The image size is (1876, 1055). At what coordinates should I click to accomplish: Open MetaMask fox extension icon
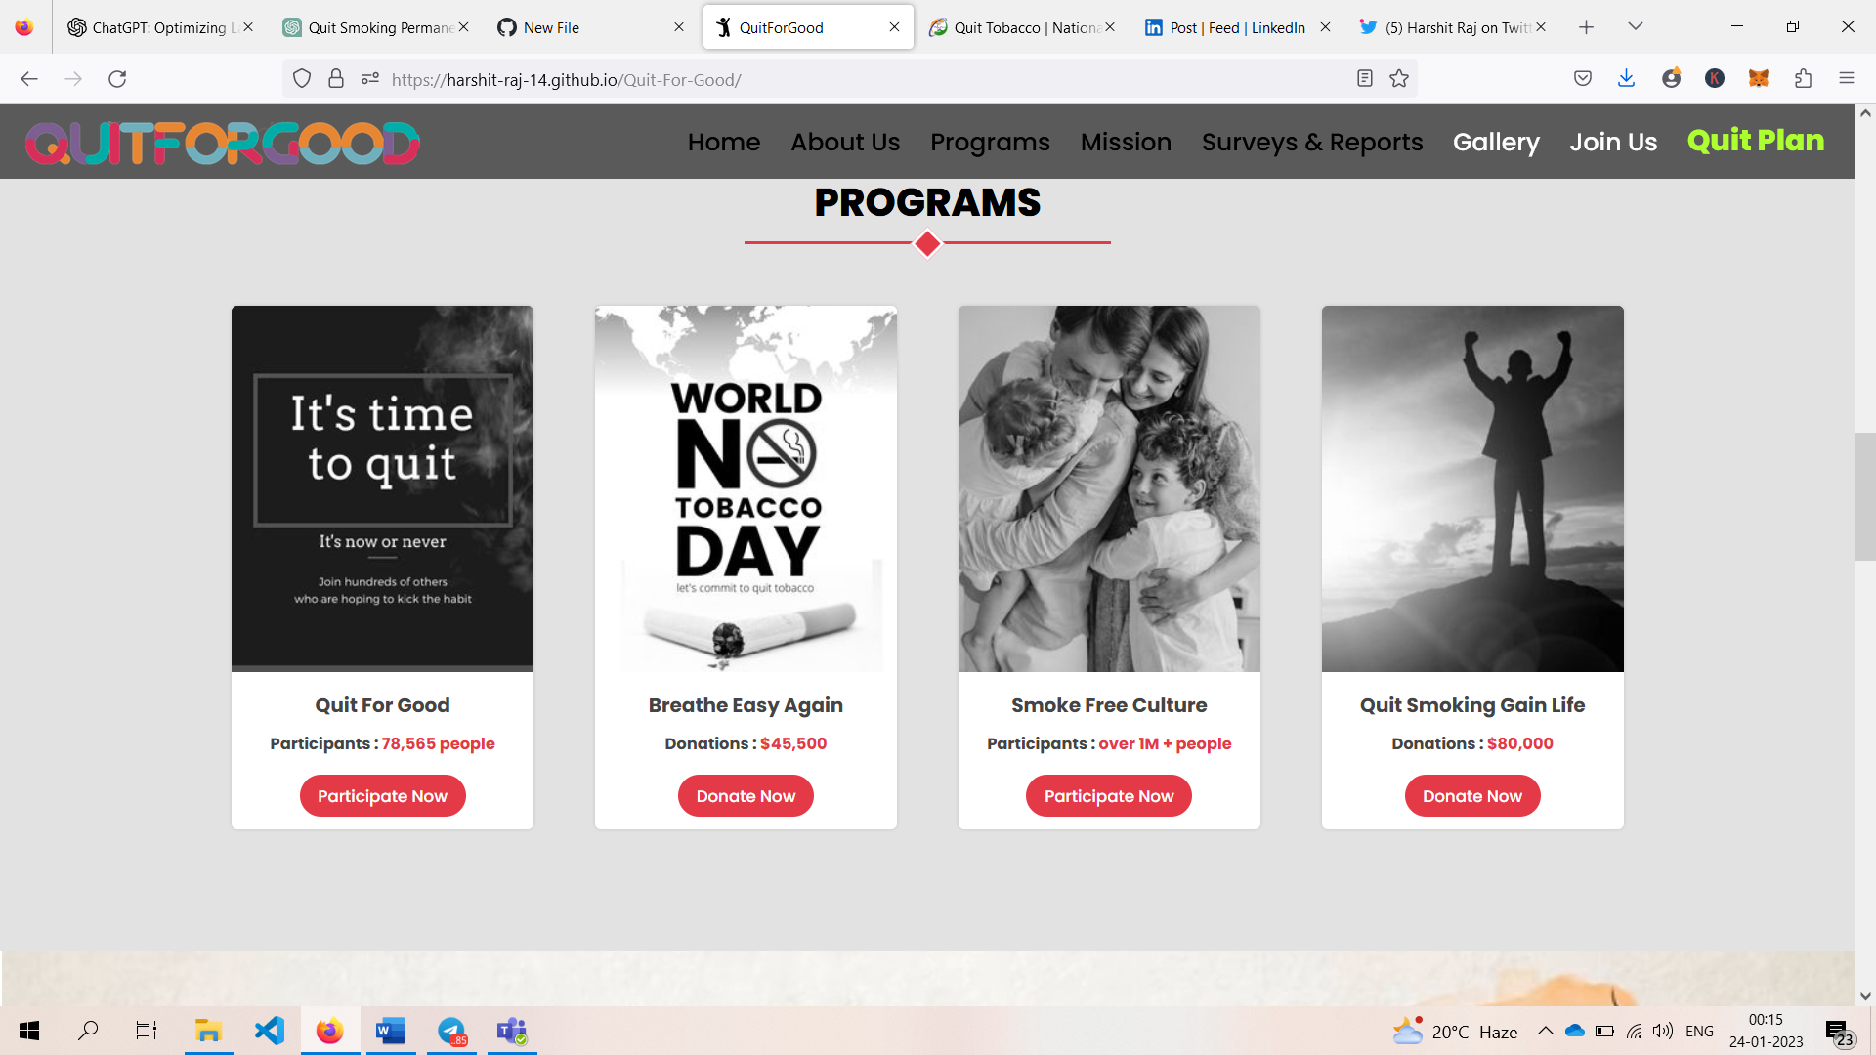[x=1759, y=79]
